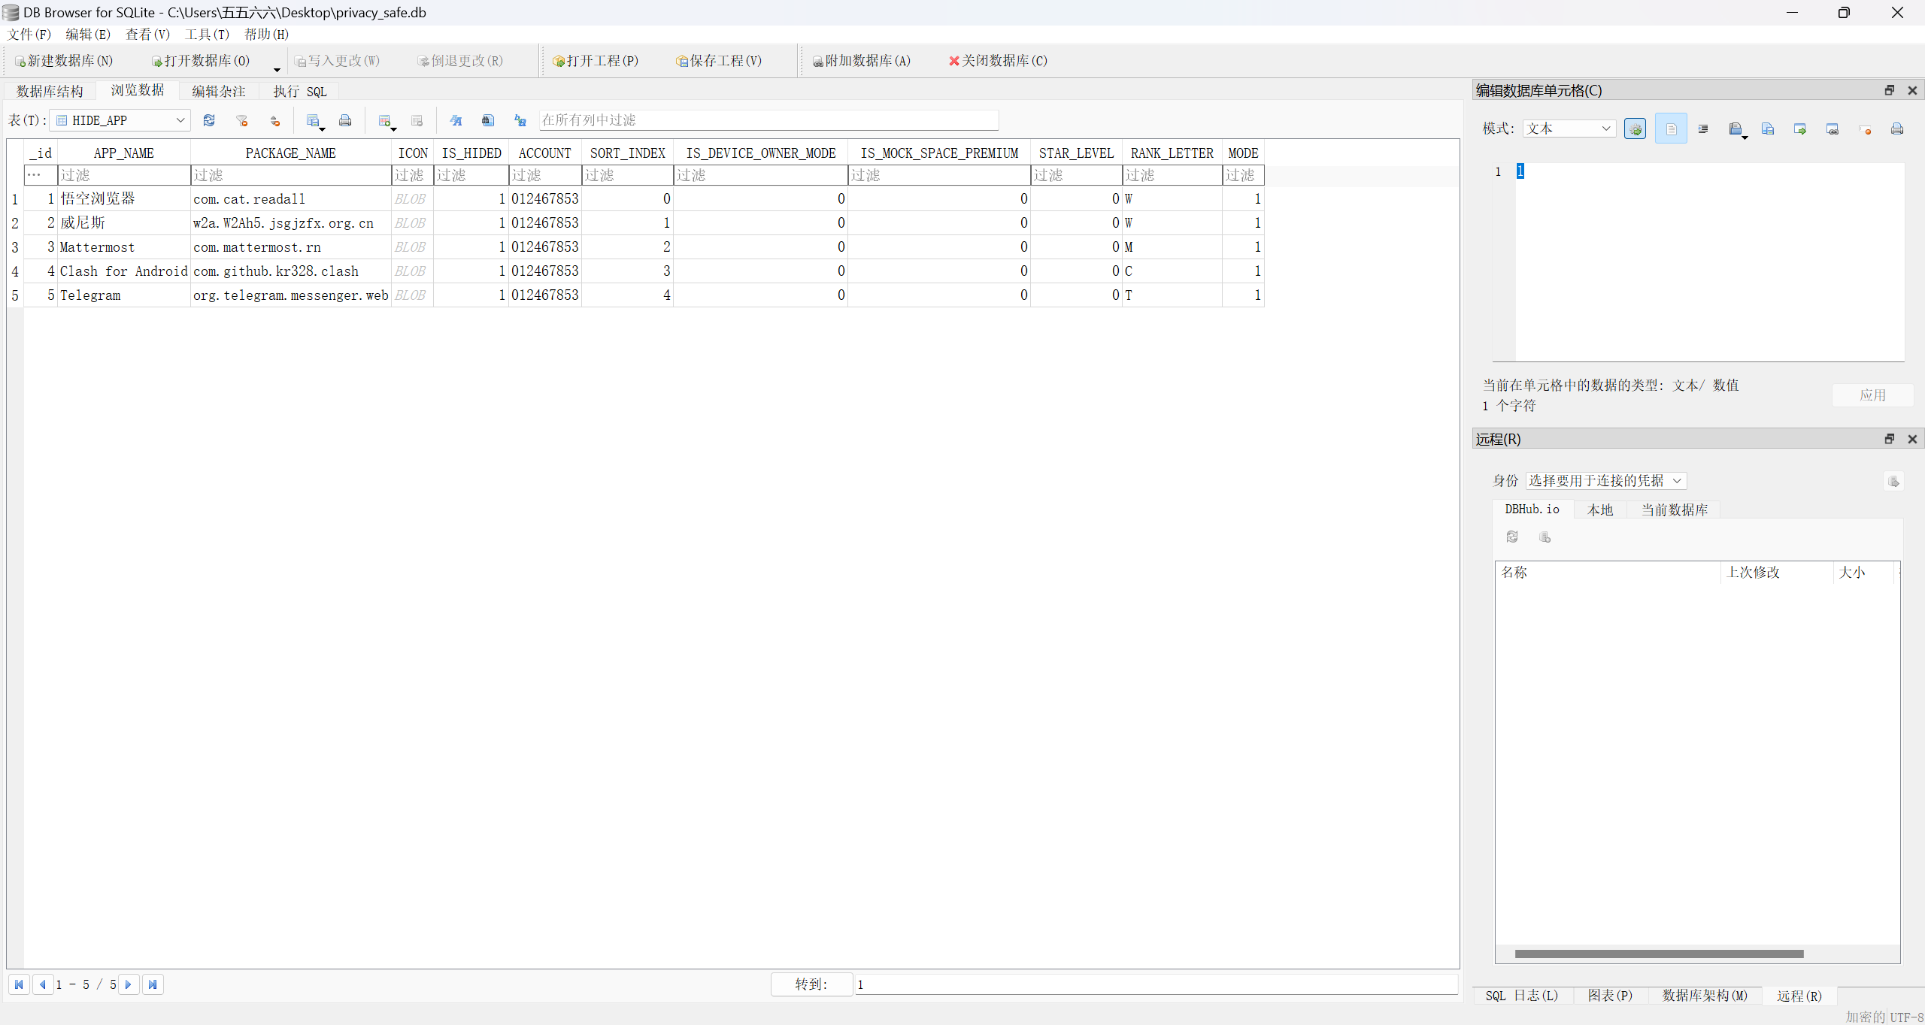Toggle word wrap in cell editor
1925x1025 pixels.
[x=1671, y=129]
